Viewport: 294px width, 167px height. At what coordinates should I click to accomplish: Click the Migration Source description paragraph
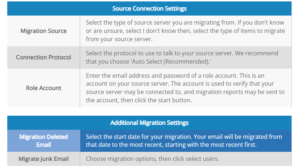(185, 31)
